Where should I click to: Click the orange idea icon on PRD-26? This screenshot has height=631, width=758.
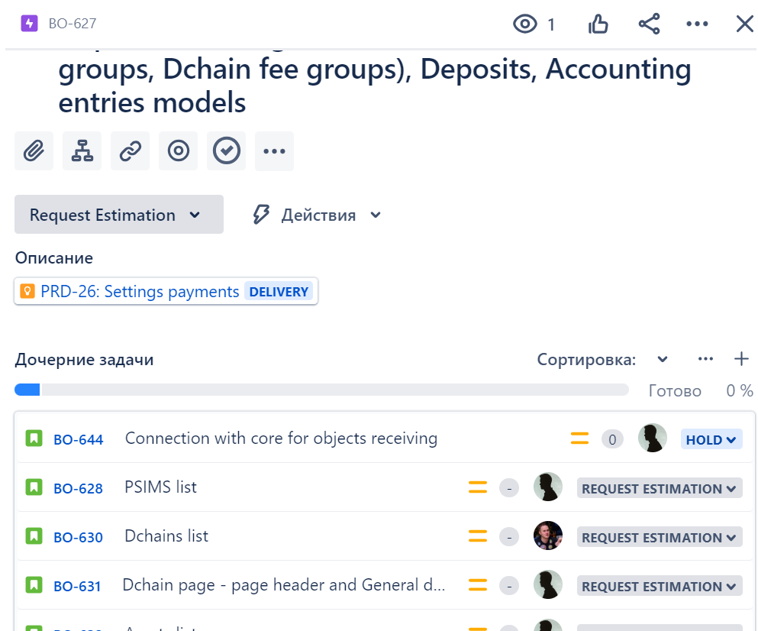click(27, 291)
